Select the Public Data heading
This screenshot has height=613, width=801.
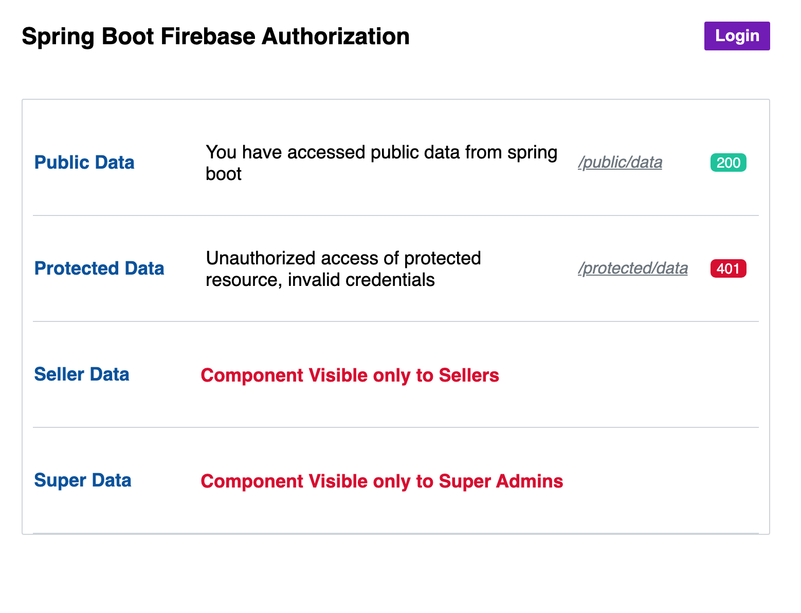[x=84, y=163]
